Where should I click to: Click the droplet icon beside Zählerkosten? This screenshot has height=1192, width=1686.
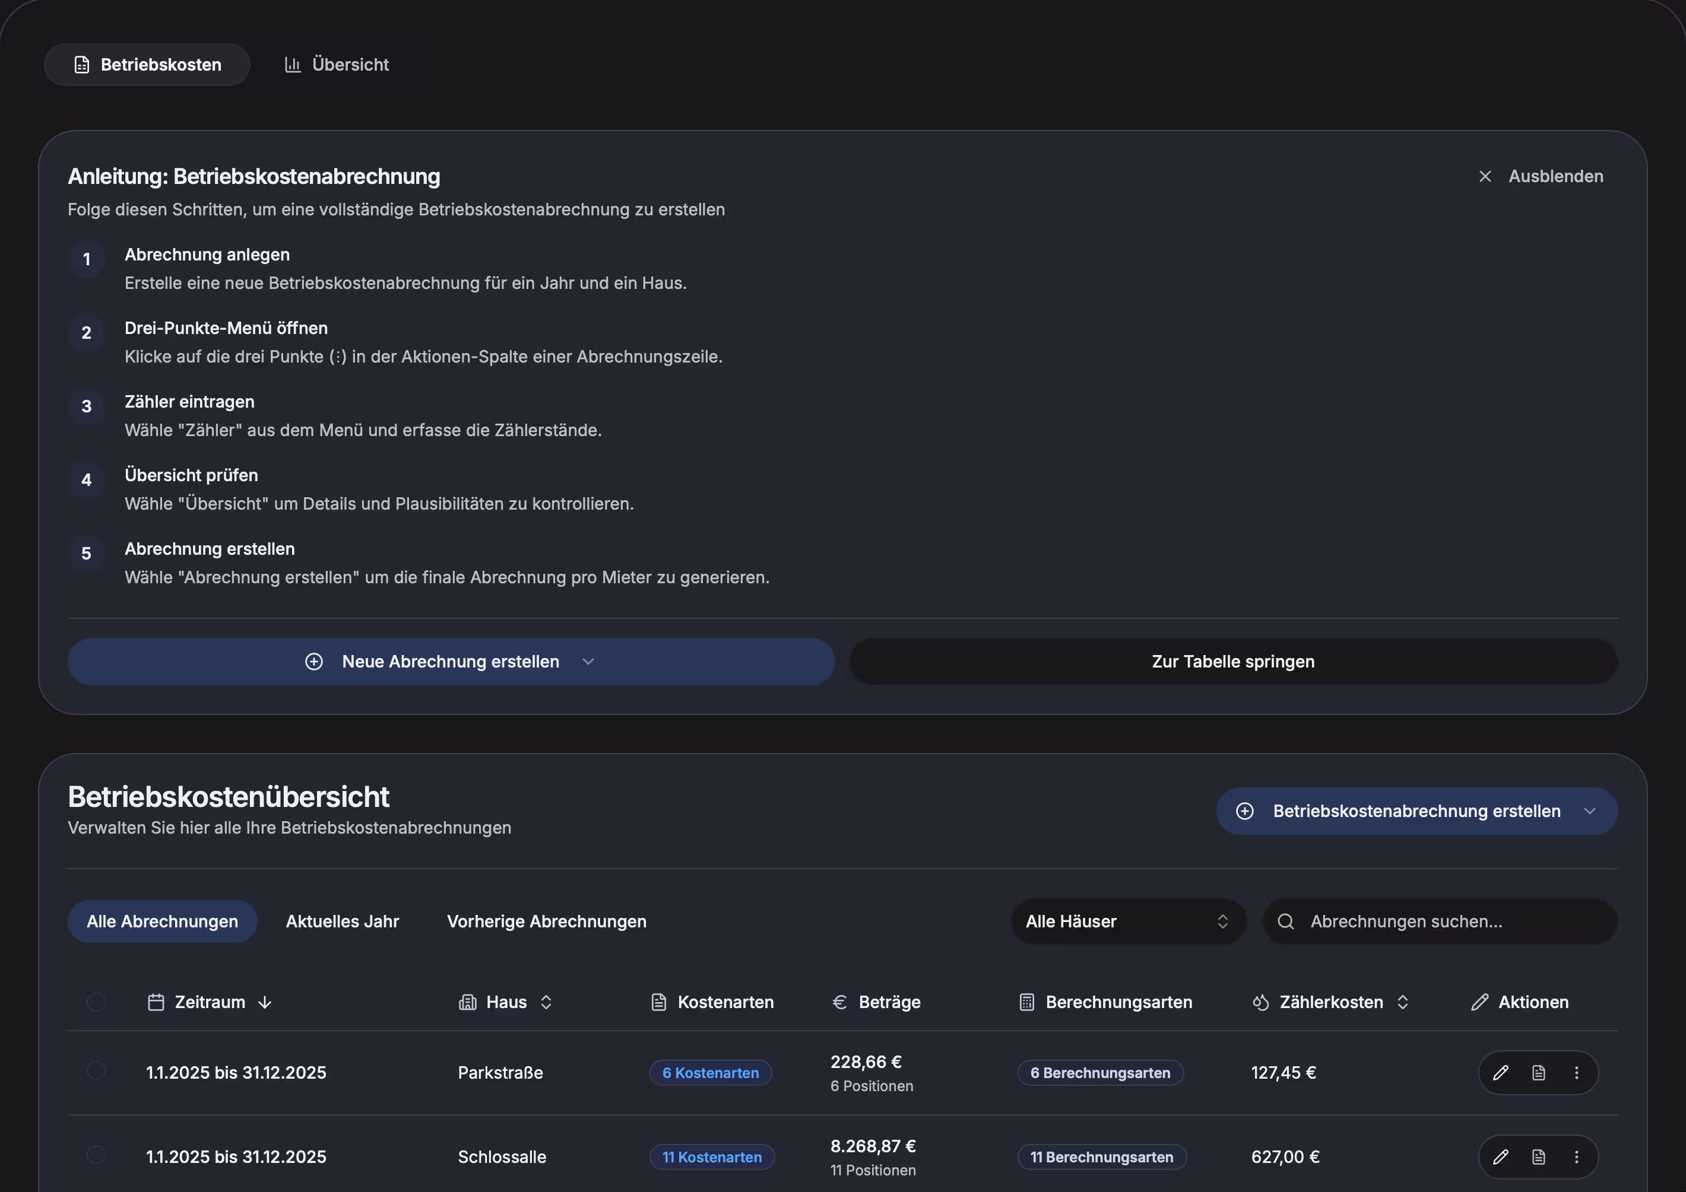point(1261,1002)
